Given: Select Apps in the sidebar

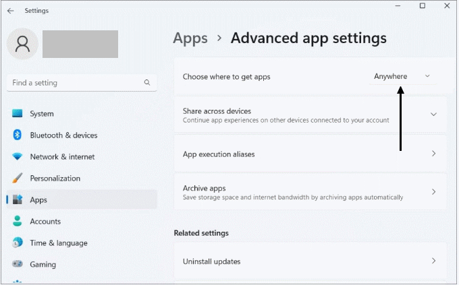Looking at the screenshot, I should [x=38, y=200].
